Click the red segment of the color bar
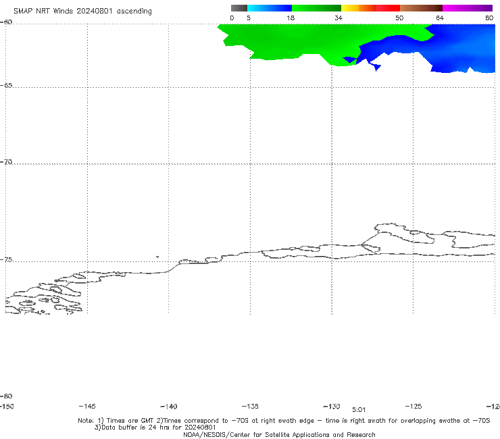This screenshot has width=500, height=439. (x=388, y=8)
